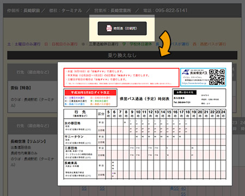Click the 乗り換えなし section header
Image resolution: width=245 pixels, height=196 pixels.
pos(122,55)
